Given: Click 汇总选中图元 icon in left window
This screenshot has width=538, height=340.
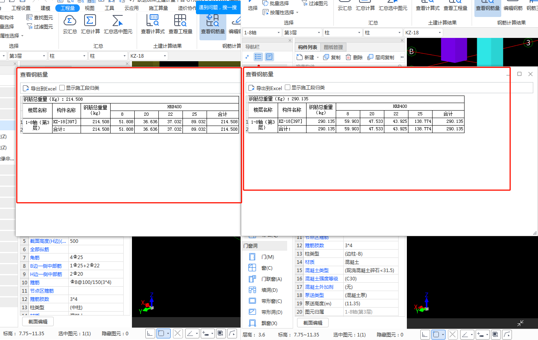Looking at the screenshot, I should [118, 21].
